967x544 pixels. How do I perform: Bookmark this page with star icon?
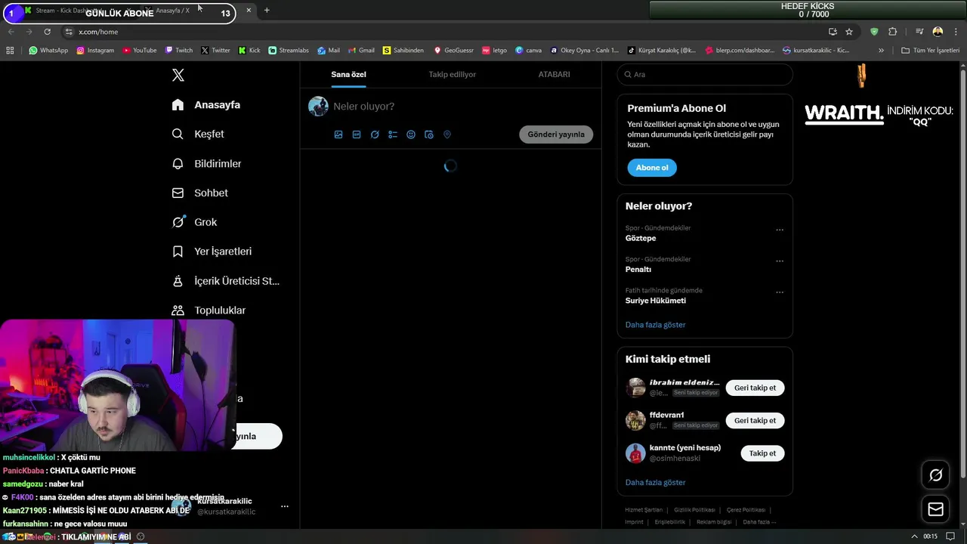click(x=849, y=32)
